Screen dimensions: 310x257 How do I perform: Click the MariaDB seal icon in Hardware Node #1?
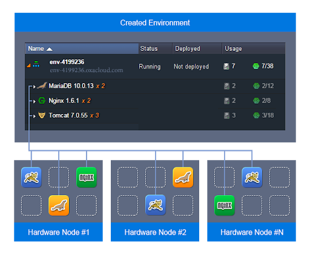(x=59, y=205)
